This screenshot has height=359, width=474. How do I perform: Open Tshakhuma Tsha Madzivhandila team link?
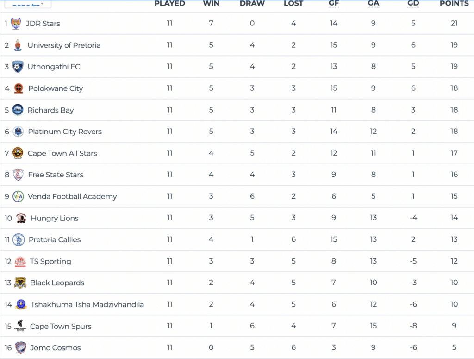click(87, 304)
